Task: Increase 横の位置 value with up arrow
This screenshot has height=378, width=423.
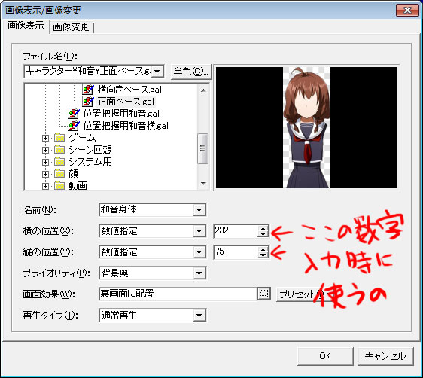Action: click(263, 228)
